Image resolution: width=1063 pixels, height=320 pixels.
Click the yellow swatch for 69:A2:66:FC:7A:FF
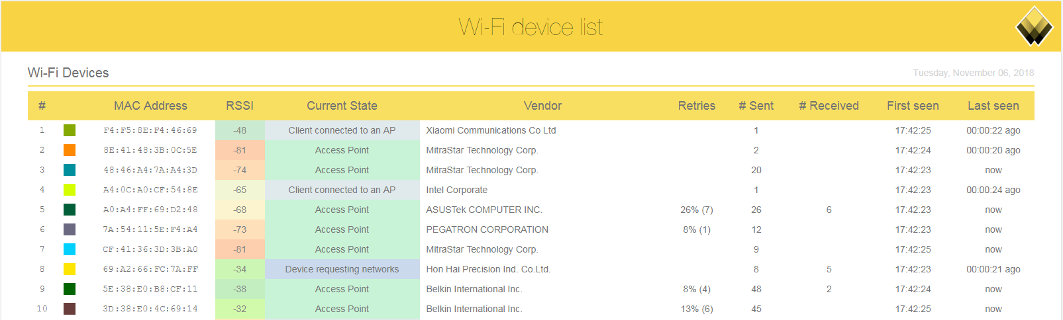click(x=70, y=269)
